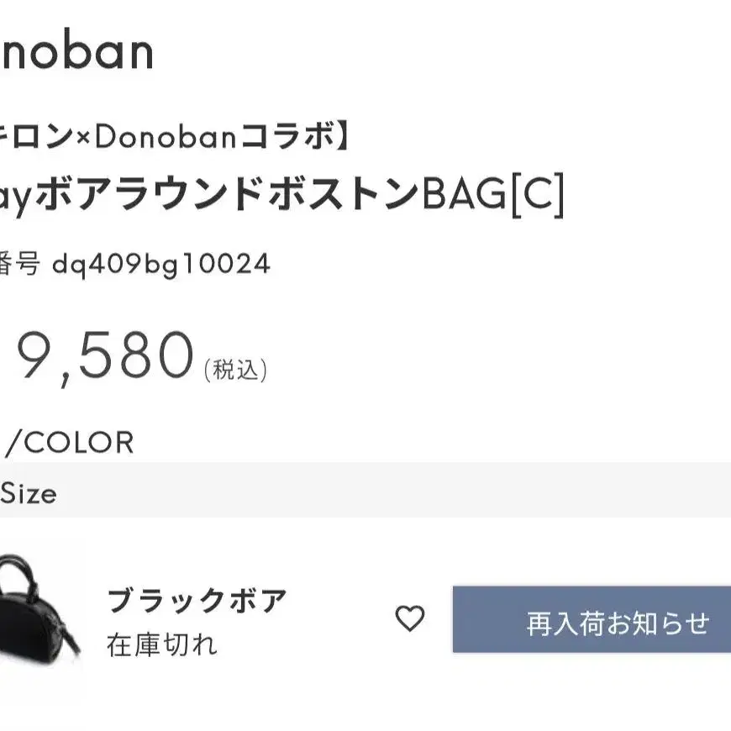Image resolution: width=731 pixels, height=731 pixels.
Task: Click the 在庫切れ out-of-stock status text
Action: tap(162, 644)
